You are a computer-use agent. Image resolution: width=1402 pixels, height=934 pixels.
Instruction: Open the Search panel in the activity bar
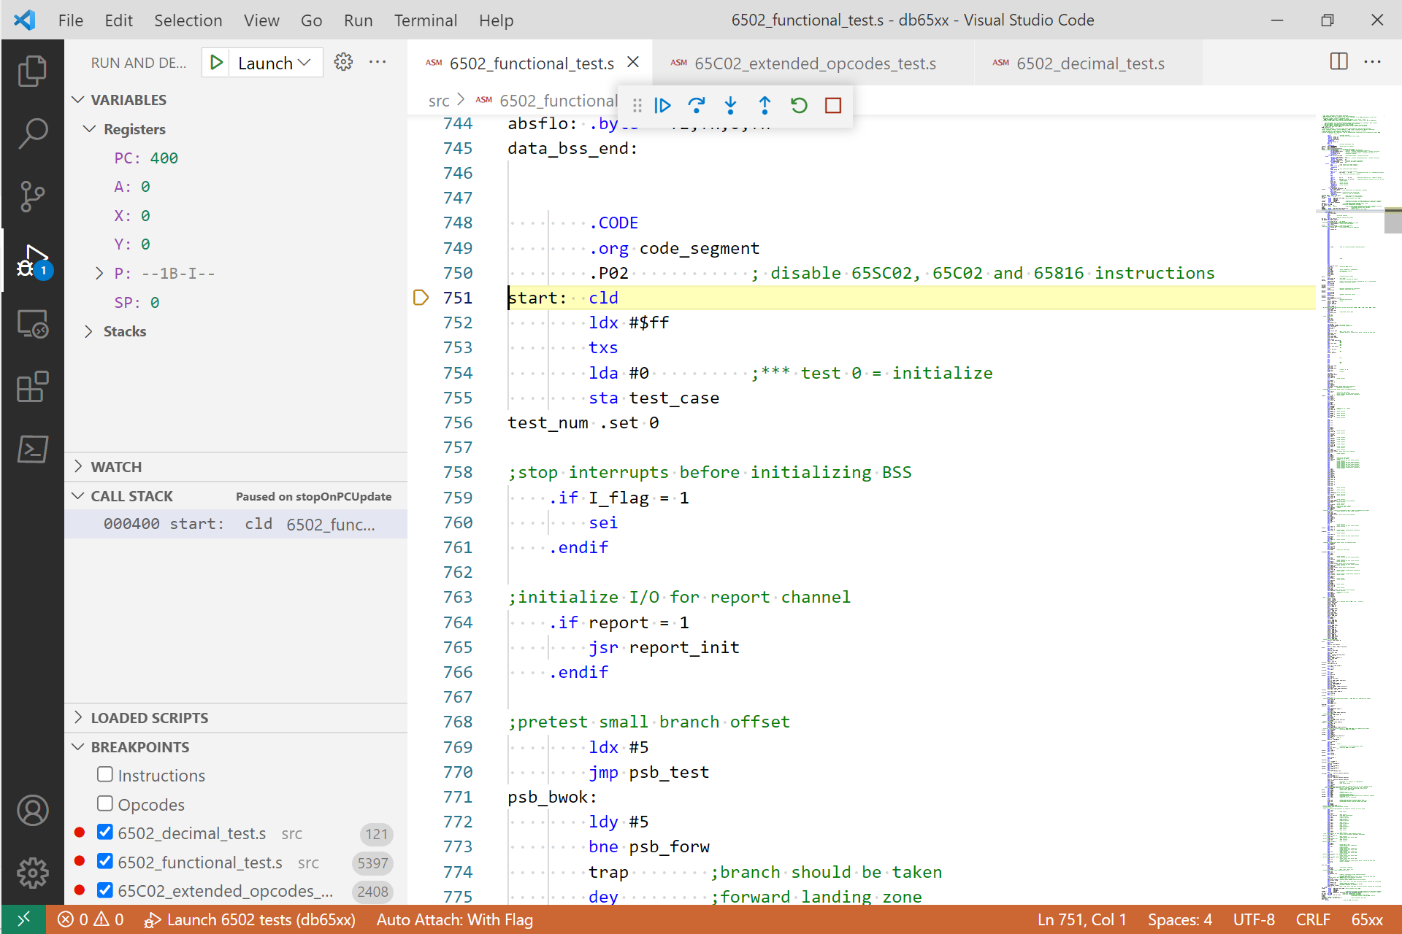coord(32,134)
